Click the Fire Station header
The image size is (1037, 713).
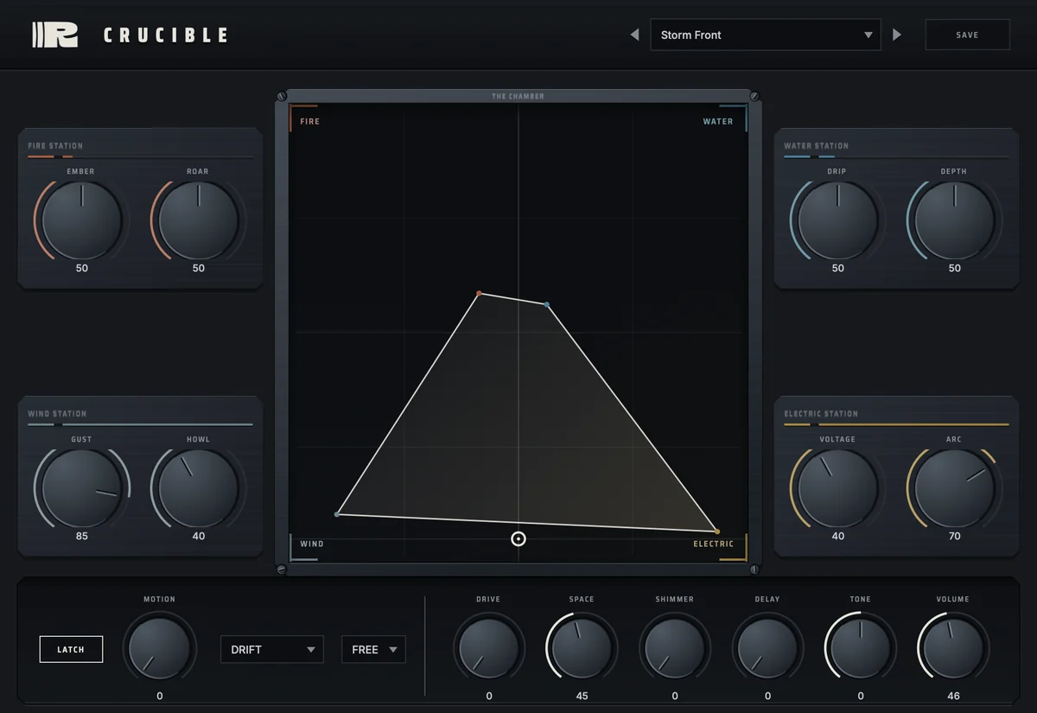click(x=55, y=146)
